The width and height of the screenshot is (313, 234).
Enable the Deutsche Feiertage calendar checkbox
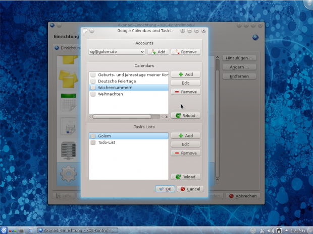[93, 81]
